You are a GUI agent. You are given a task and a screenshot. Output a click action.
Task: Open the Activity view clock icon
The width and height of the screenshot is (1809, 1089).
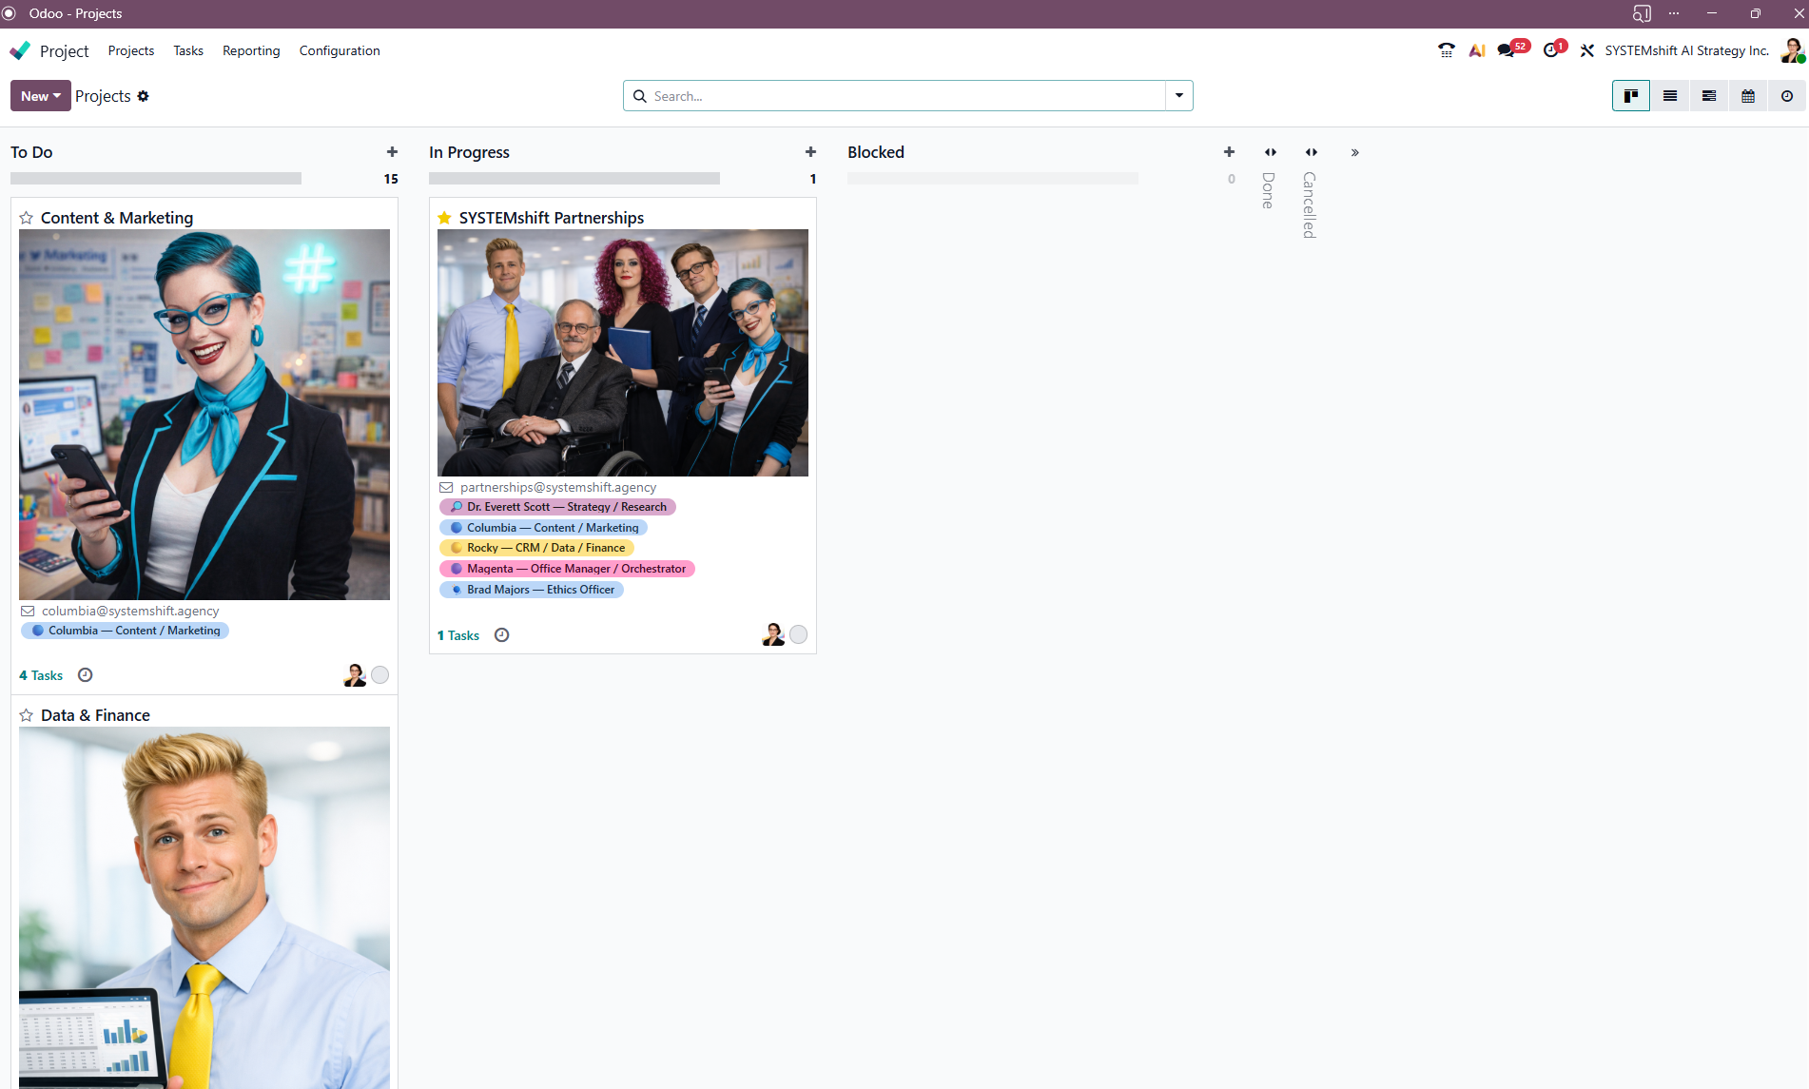(x=1786, y=96)
